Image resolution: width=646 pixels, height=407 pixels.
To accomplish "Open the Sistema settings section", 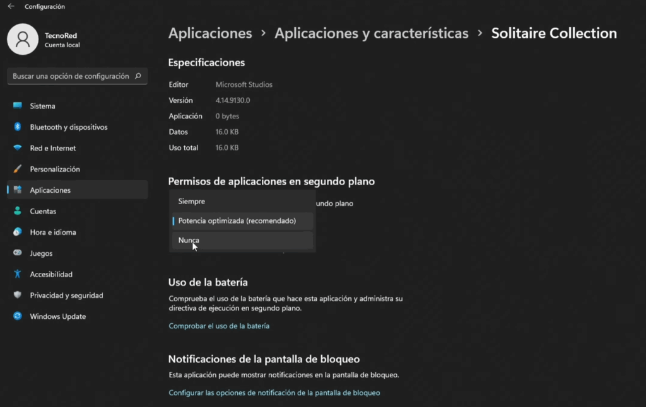I will pos(78,106).
